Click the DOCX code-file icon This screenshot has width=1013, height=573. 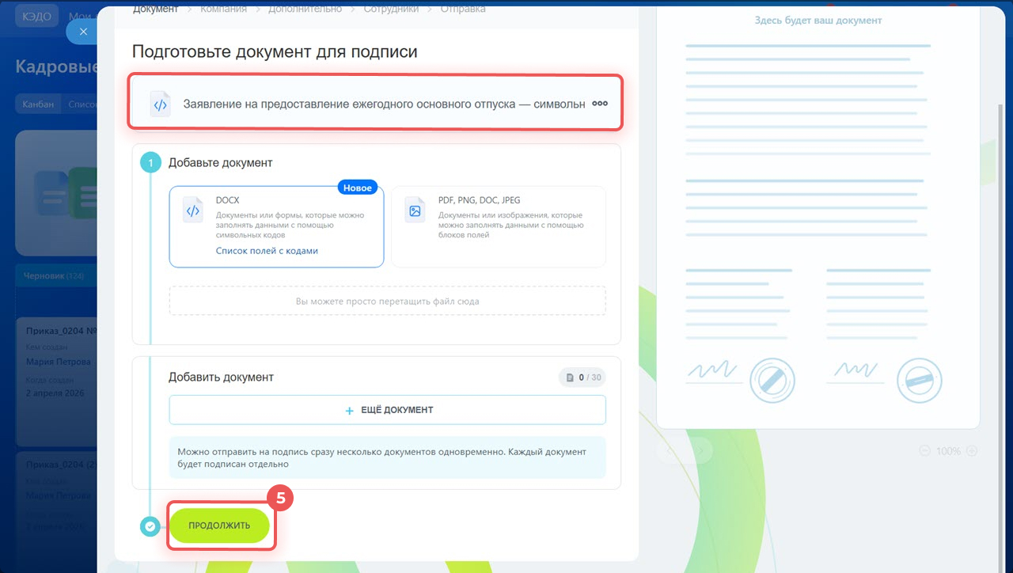(x=192, y=211)
